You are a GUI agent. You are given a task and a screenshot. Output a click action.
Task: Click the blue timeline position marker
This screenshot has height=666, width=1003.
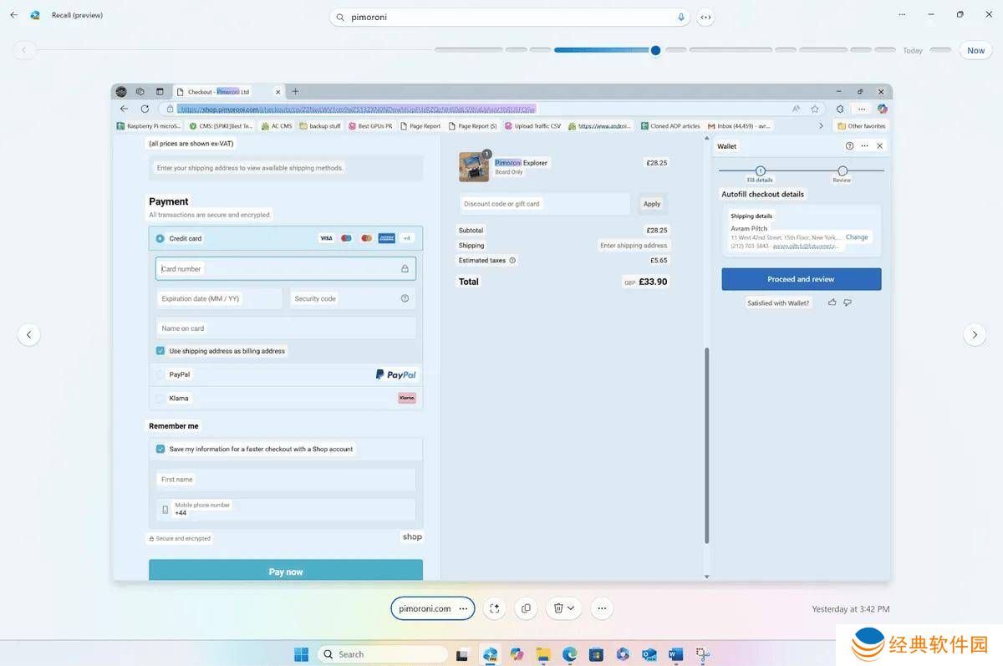(x=655, y=50)
